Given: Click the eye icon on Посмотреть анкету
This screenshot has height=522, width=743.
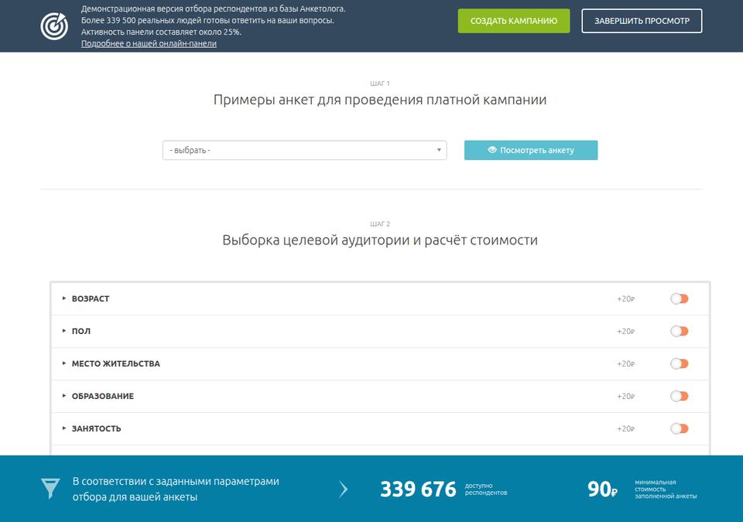Looking at the screenshot, I should click(x=492, y=150).
